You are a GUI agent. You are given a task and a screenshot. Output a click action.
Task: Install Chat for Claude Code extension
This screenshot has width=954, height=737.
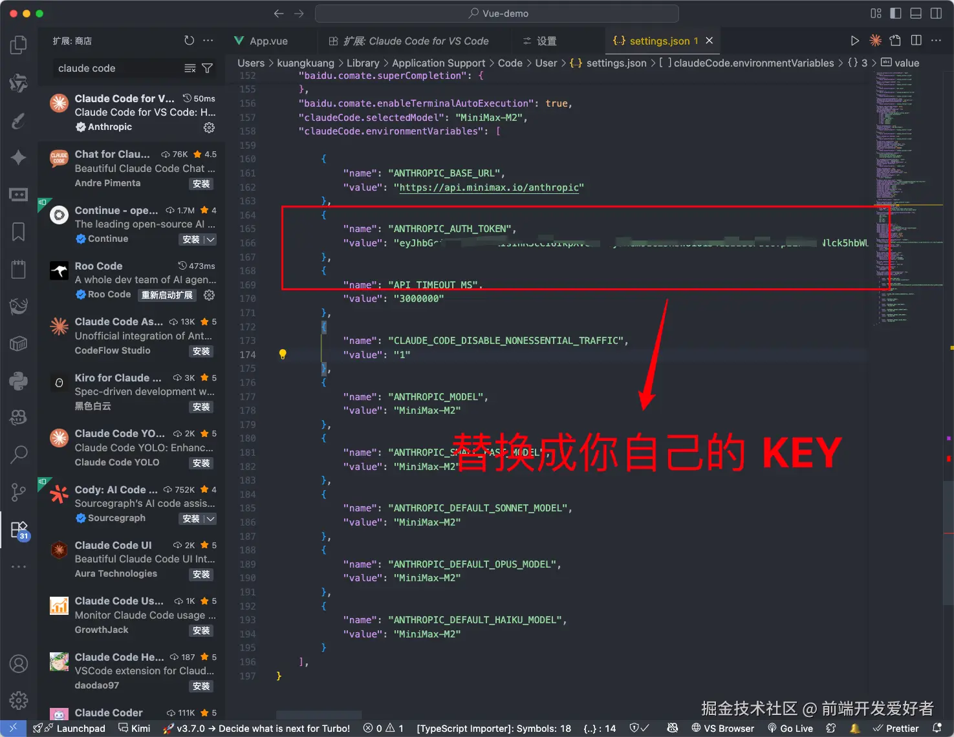pos(201,184)
